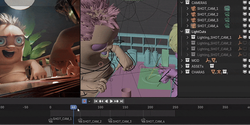The width and height of the screenshot is (250, 125).
Task: Open the auto keying options dropdown
Action: coord(89,101)
